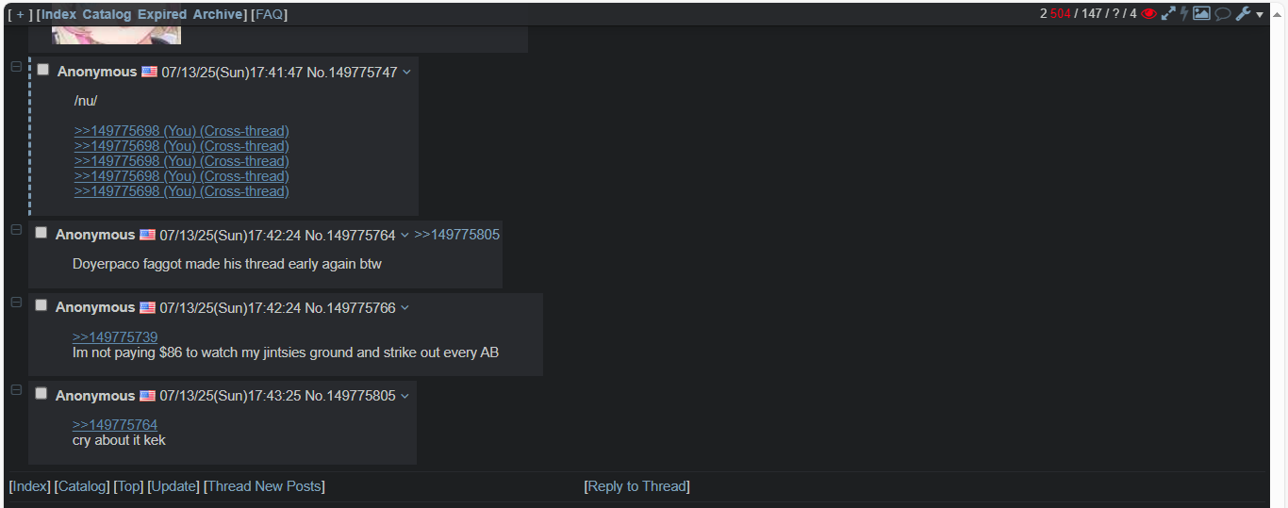
Task: Click the backlink >>149775805
Action: [457, 235]
